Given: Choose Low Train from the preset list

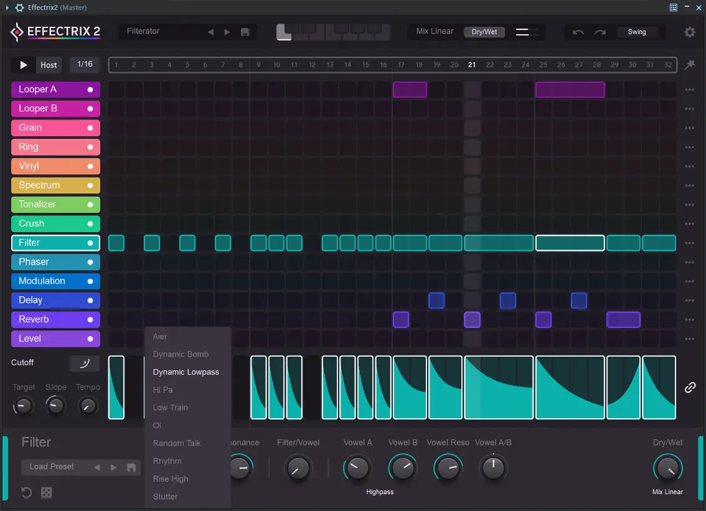Looking at the screenshot, I should 170,408.
